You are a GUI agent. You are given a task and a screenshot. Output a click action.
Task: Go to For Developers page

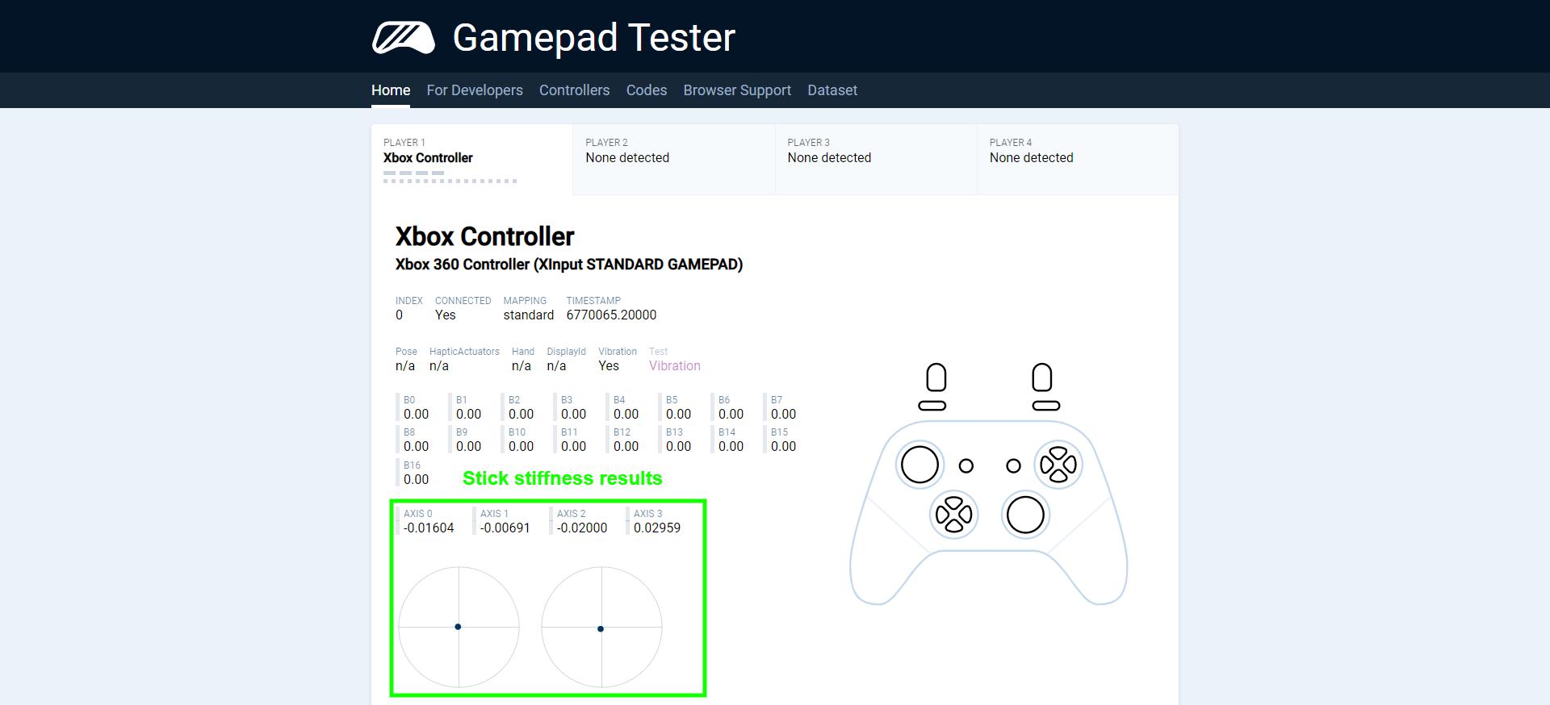475,90
